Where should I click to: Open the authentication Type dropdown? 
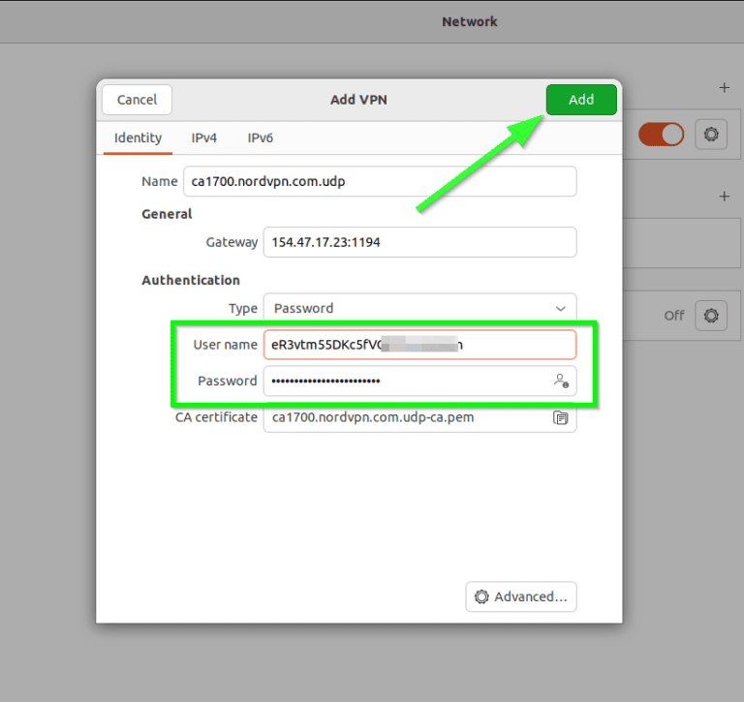[x=418, y=308]
